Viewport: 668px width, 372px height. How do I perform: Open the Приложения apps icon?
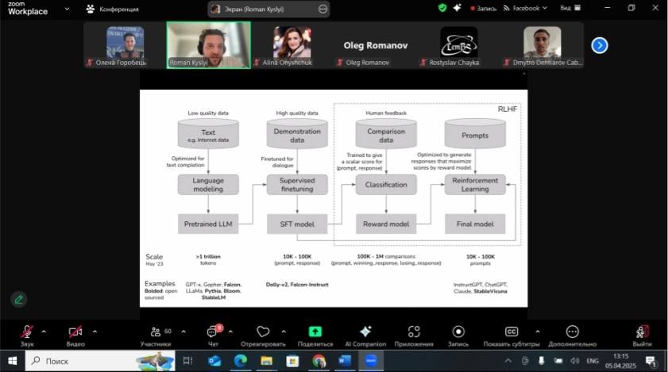pos(413,332)
